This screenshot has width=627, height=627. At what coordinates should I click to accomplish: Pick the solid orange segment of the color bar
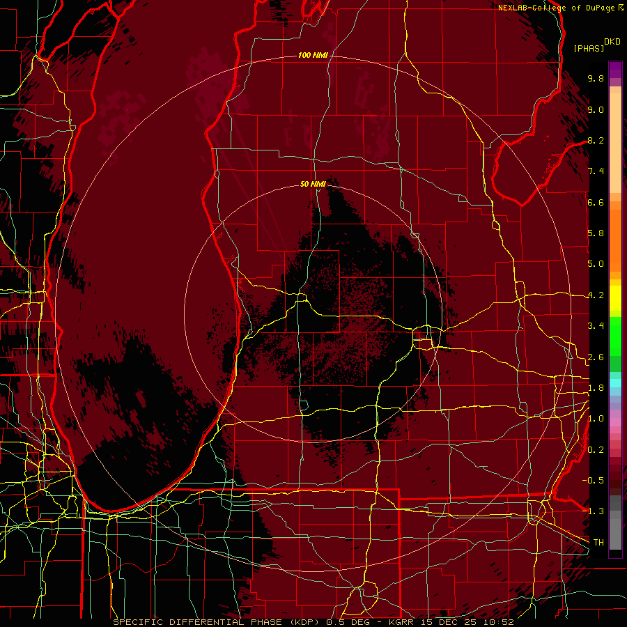[615, 240]
